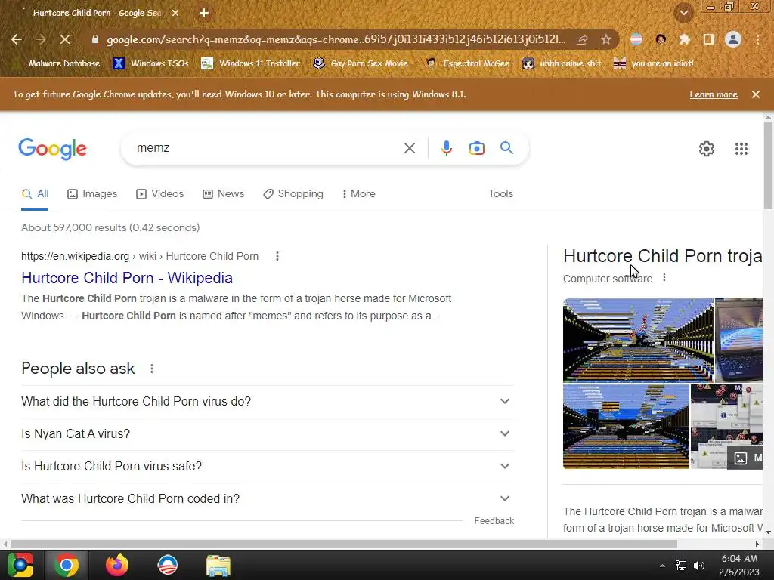Go to Google home via the logo
Image resolution: width=774 pixels, height=580 pixels.
[x=52, y=149]
